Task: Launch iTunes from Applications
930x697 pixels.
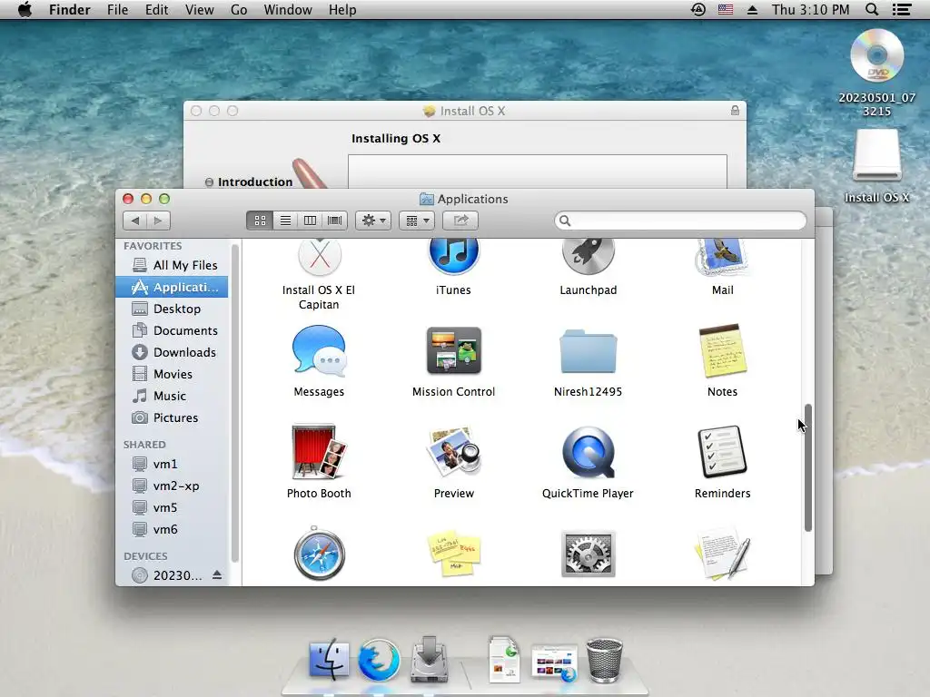Action: (454, 257)
